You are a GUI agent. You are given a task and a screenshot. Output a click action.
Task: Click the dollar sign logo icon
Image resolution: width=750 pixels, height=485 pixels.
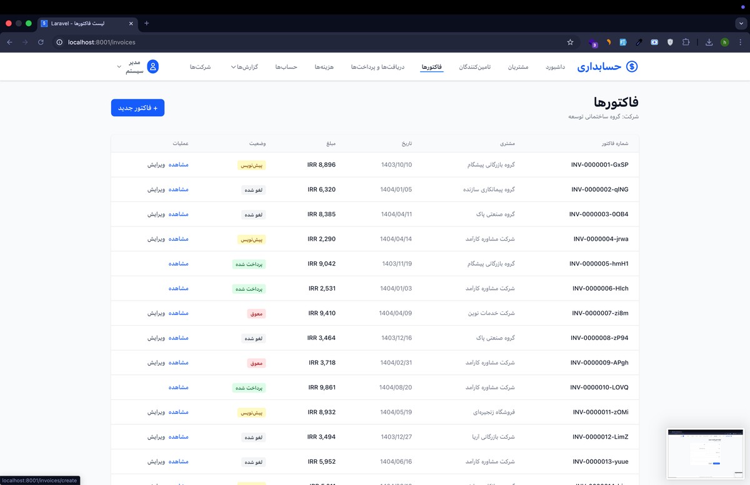click(x=632, y=67)
